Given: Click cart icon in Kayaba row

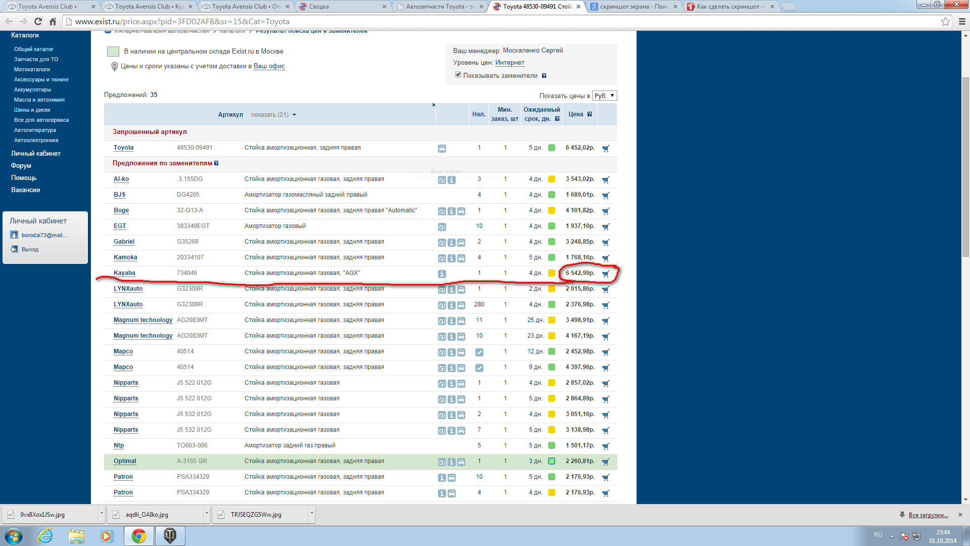Looking at the screenshot, I should pos(606,274).
